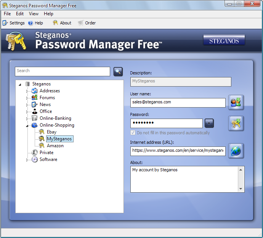The height and width of the screenshot is (238, 263).
Task: Click the copy password keys button
Action: pos(236,123)
